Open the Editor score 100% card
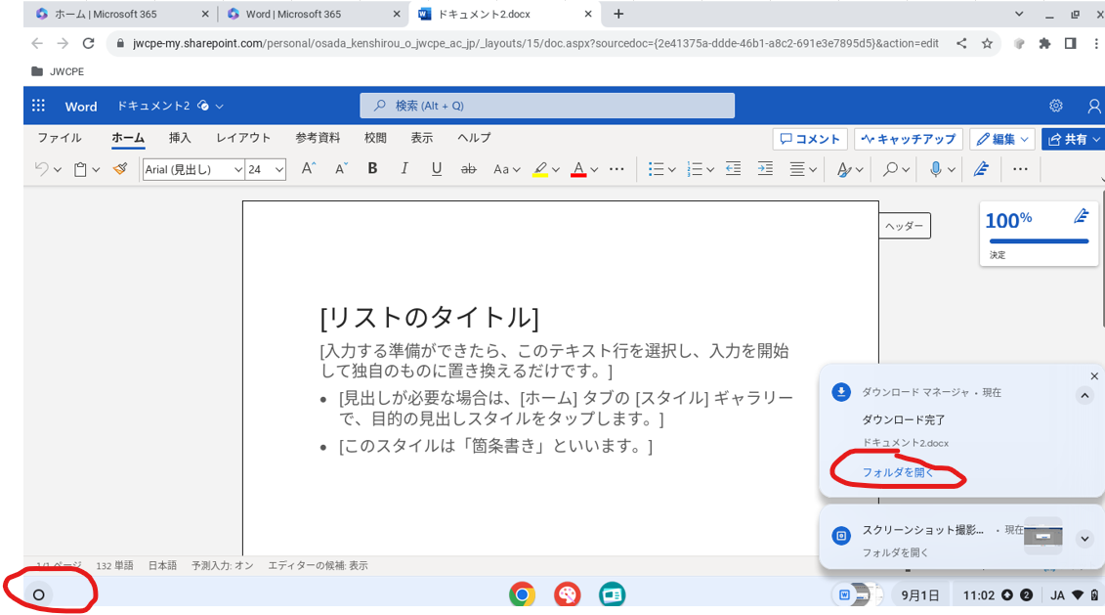Image resolution: width=1105 pixels, height=615 pixels. pyautogui.click(x=1039, y=234)
